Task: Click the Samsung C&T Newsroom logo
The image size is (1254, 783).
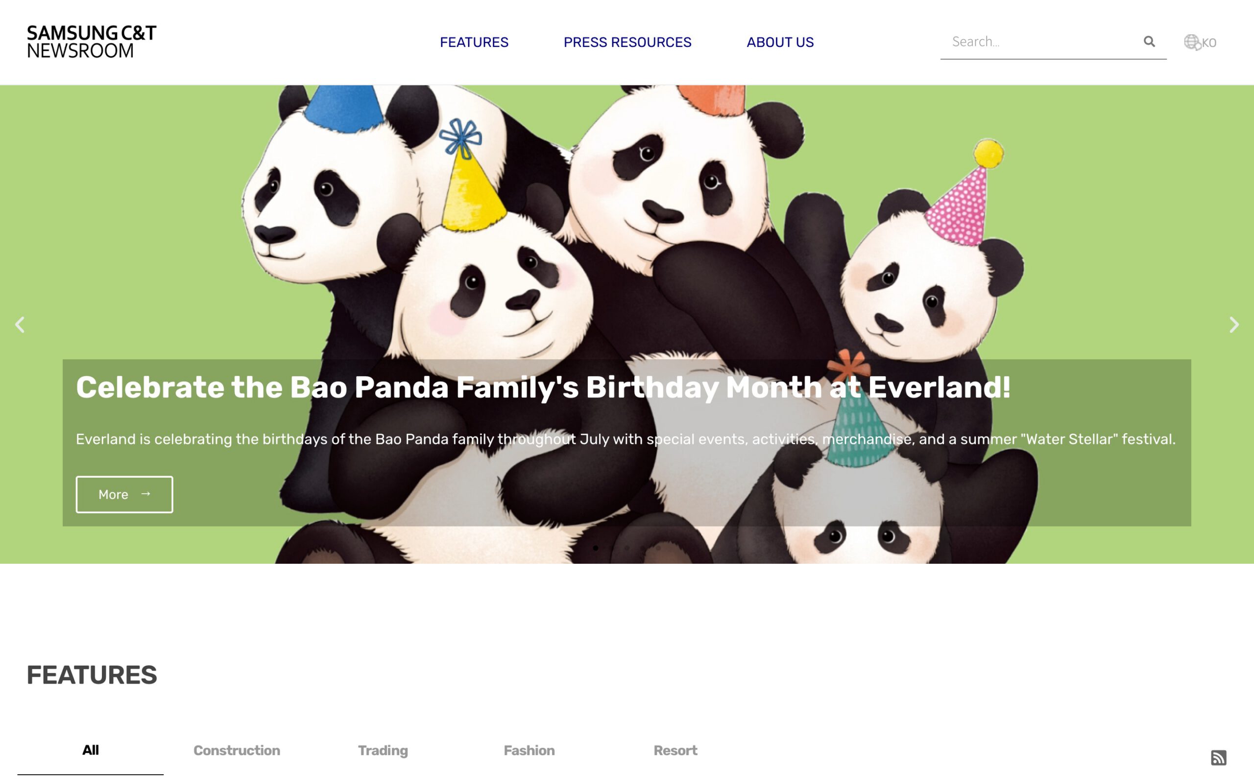Action: [x=92, y=42]
